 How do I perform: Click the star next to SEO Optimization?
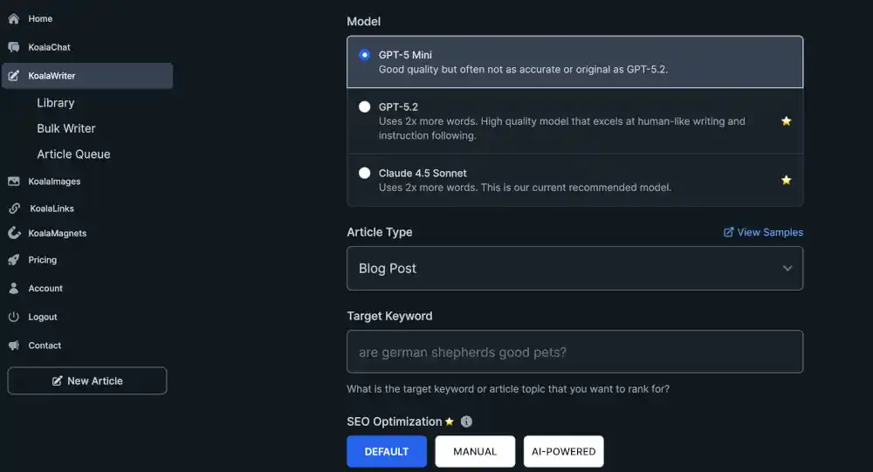(x=450, y=421)
